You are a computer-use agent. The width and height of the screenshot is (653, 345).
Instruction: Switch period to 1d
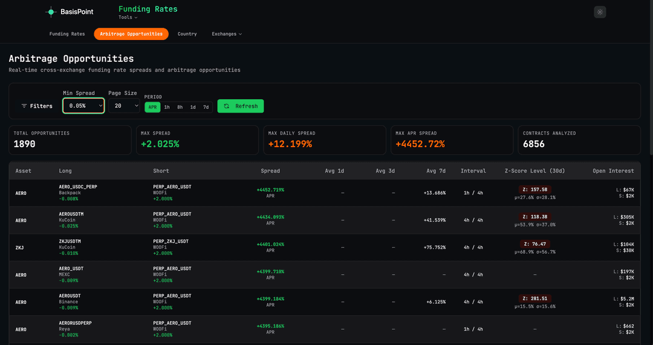193,107
